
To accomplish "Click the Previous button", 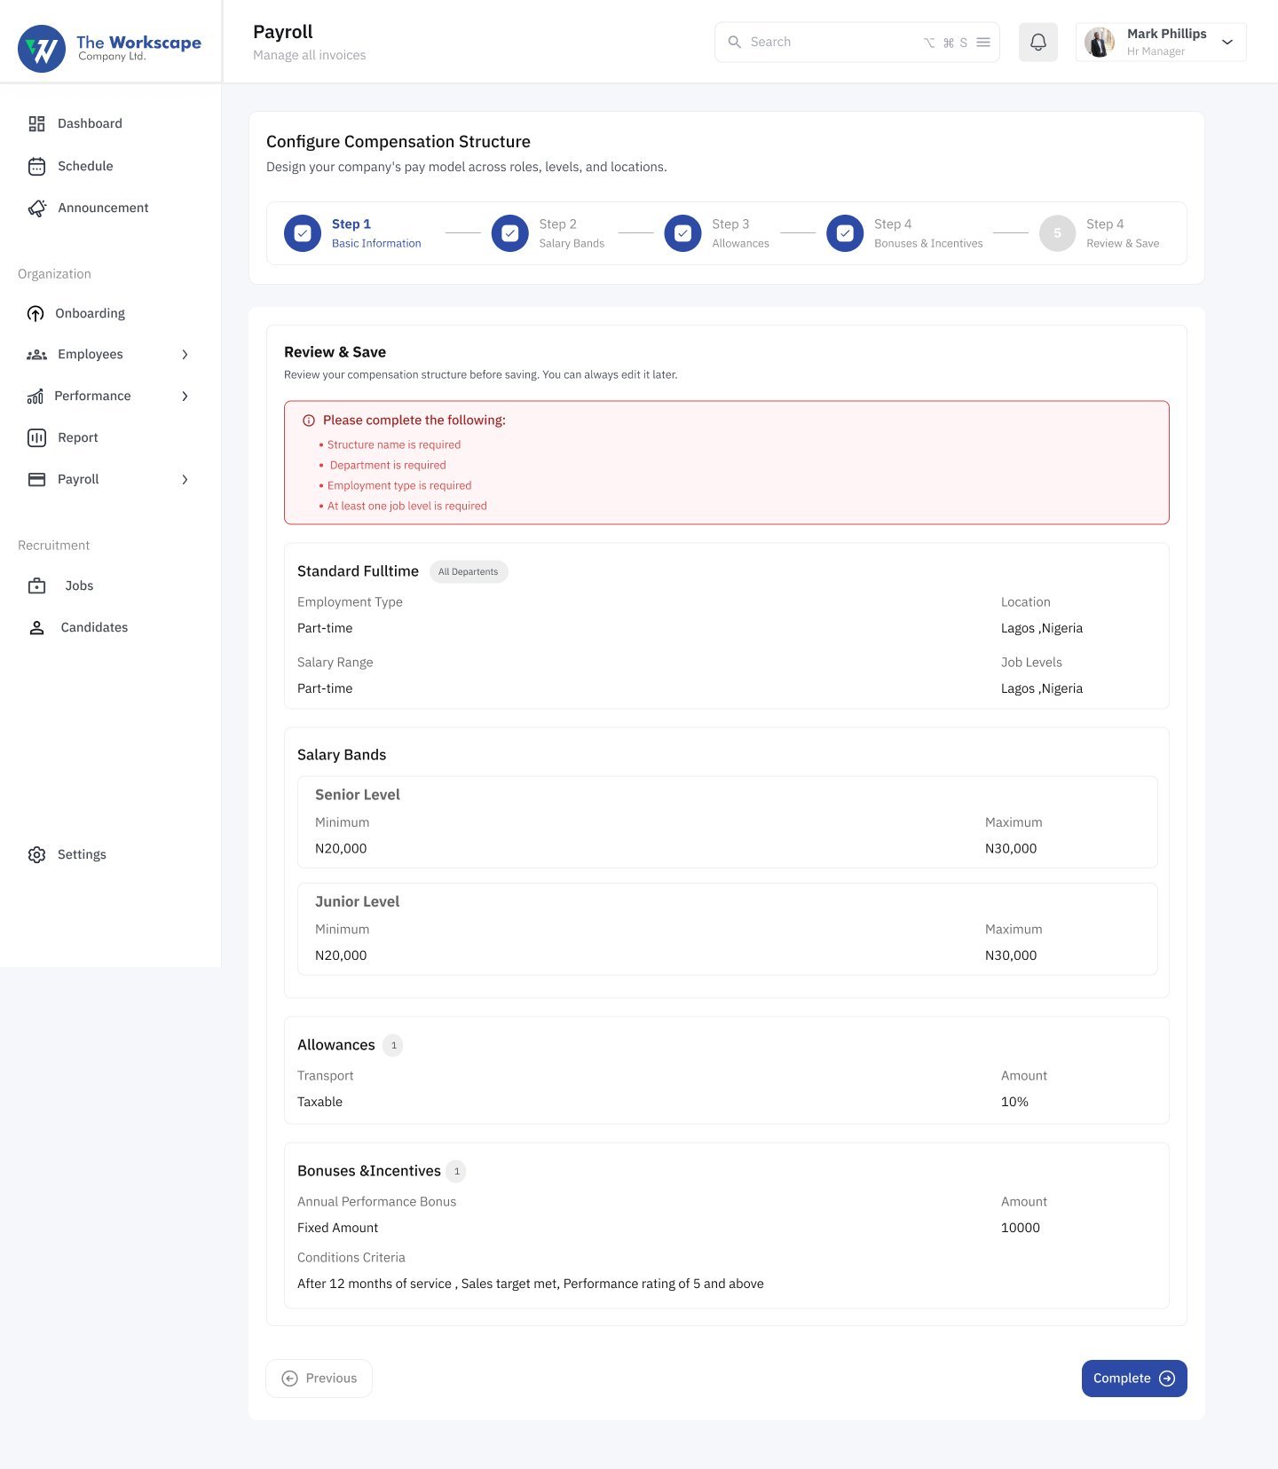I will [x=319, y=1379].
